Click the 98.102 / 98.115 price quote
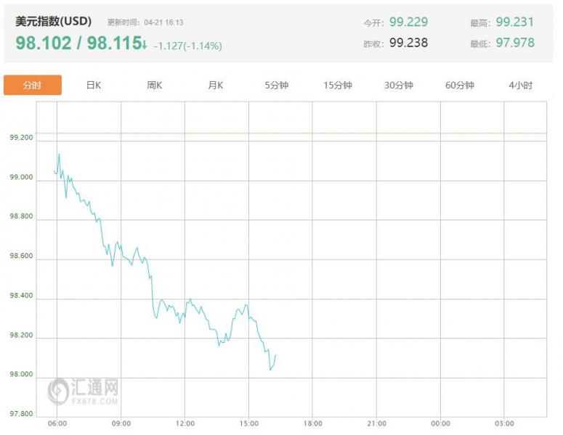This screenshot has height=435, width=563. 77,43
